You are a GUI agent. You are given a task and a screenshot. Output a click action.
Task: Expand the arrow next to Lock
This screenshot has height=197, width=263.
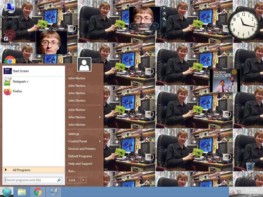(83, 180)
